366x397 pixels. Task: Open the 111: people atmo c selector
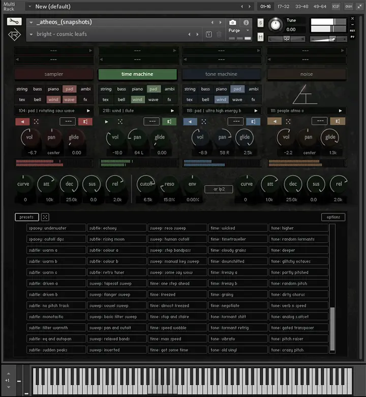307,111
